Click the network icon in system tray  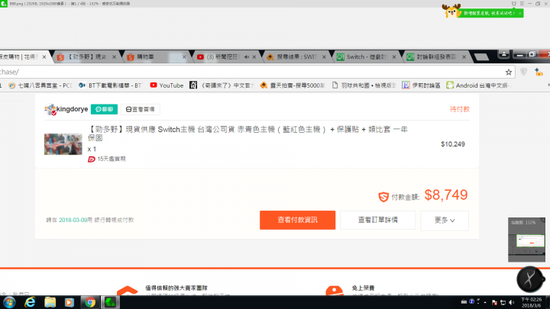click(x=503, y=302)
